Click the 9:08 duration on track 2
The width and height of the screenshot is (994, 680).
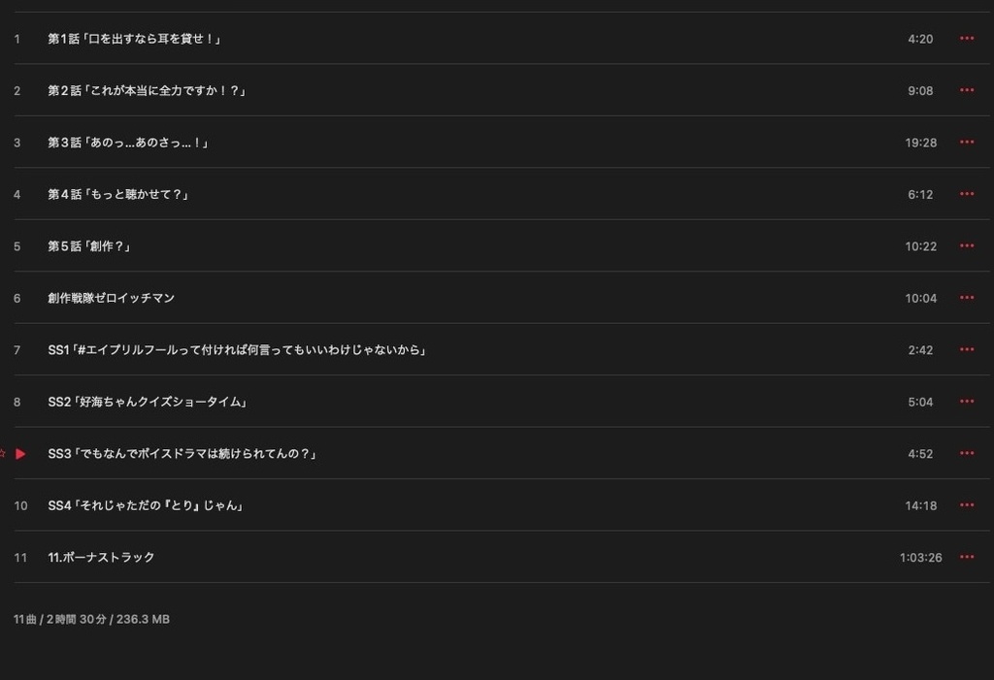coord(920,90)
